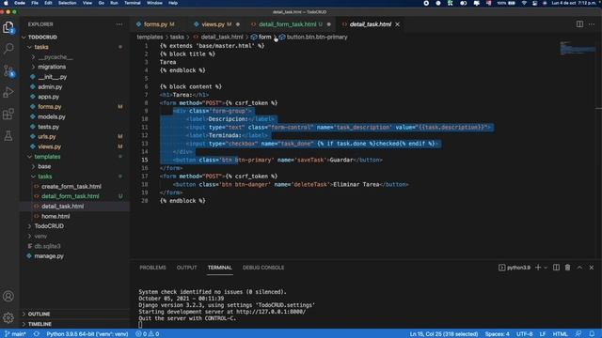Close the terminal panel
The height and width of the screenshot is (338, 602).
592,267
